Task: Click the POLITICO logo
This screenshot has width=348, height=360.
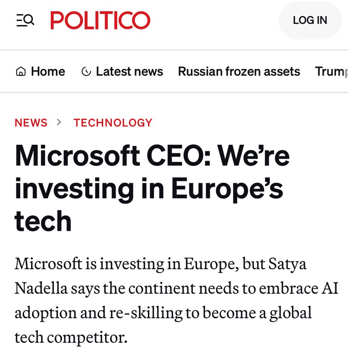Action: [100, 20]
